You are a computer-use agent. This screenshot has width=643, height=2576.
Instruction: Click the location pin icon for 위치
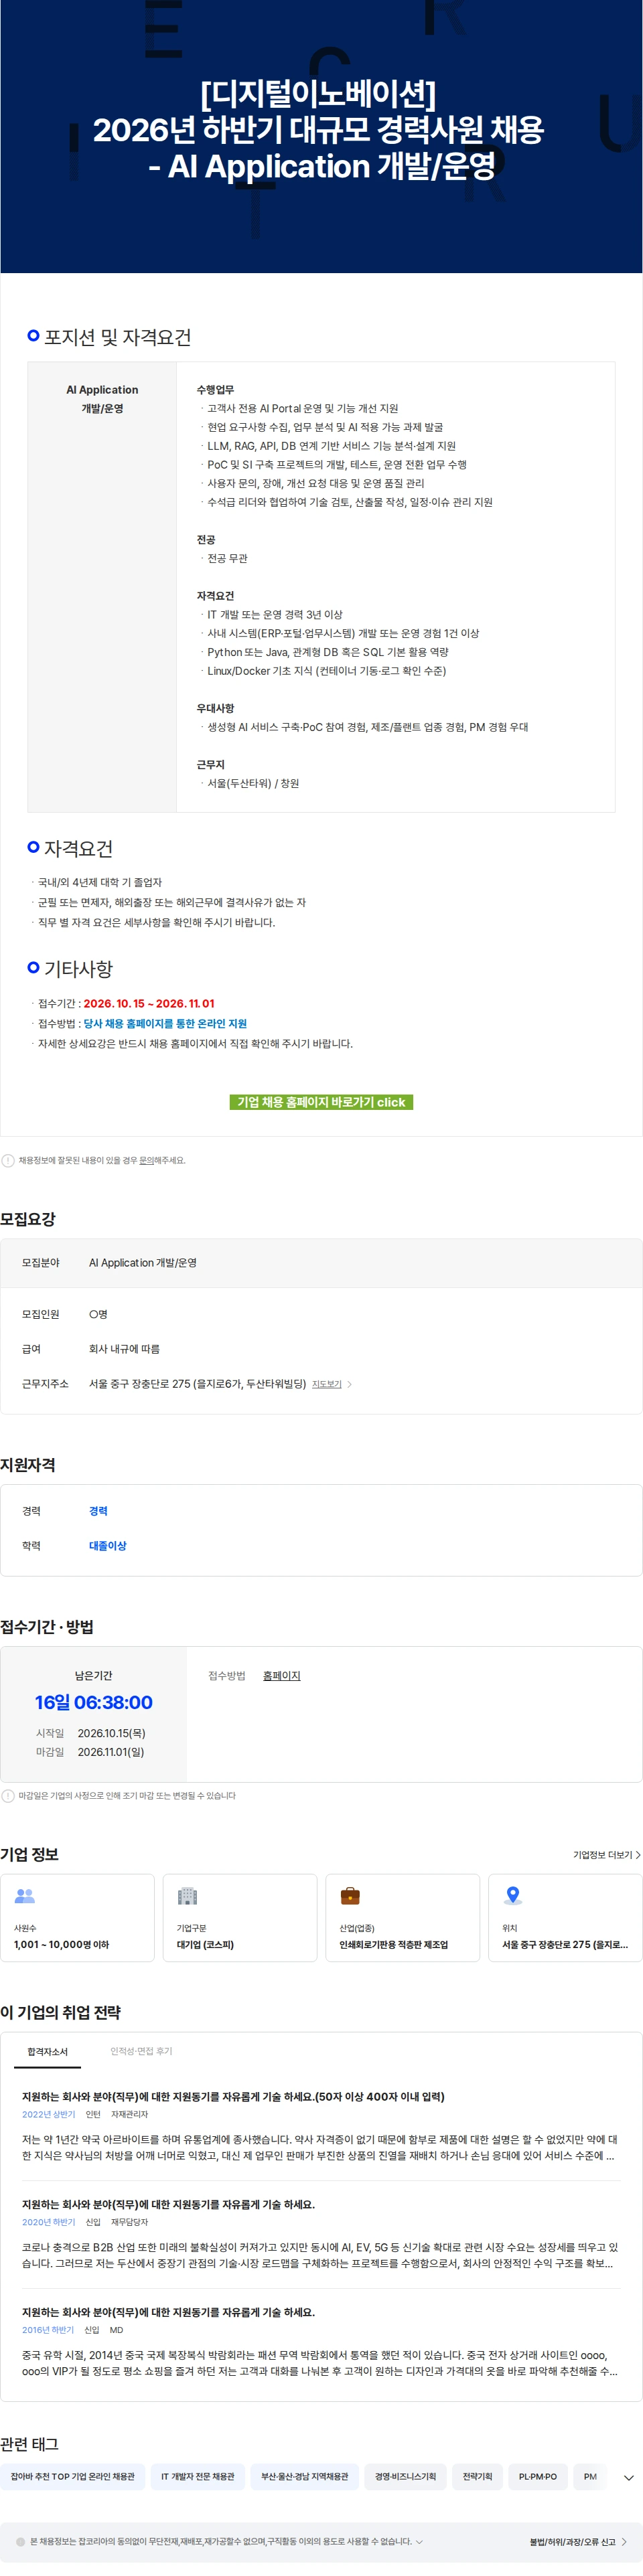(513, 1895)
